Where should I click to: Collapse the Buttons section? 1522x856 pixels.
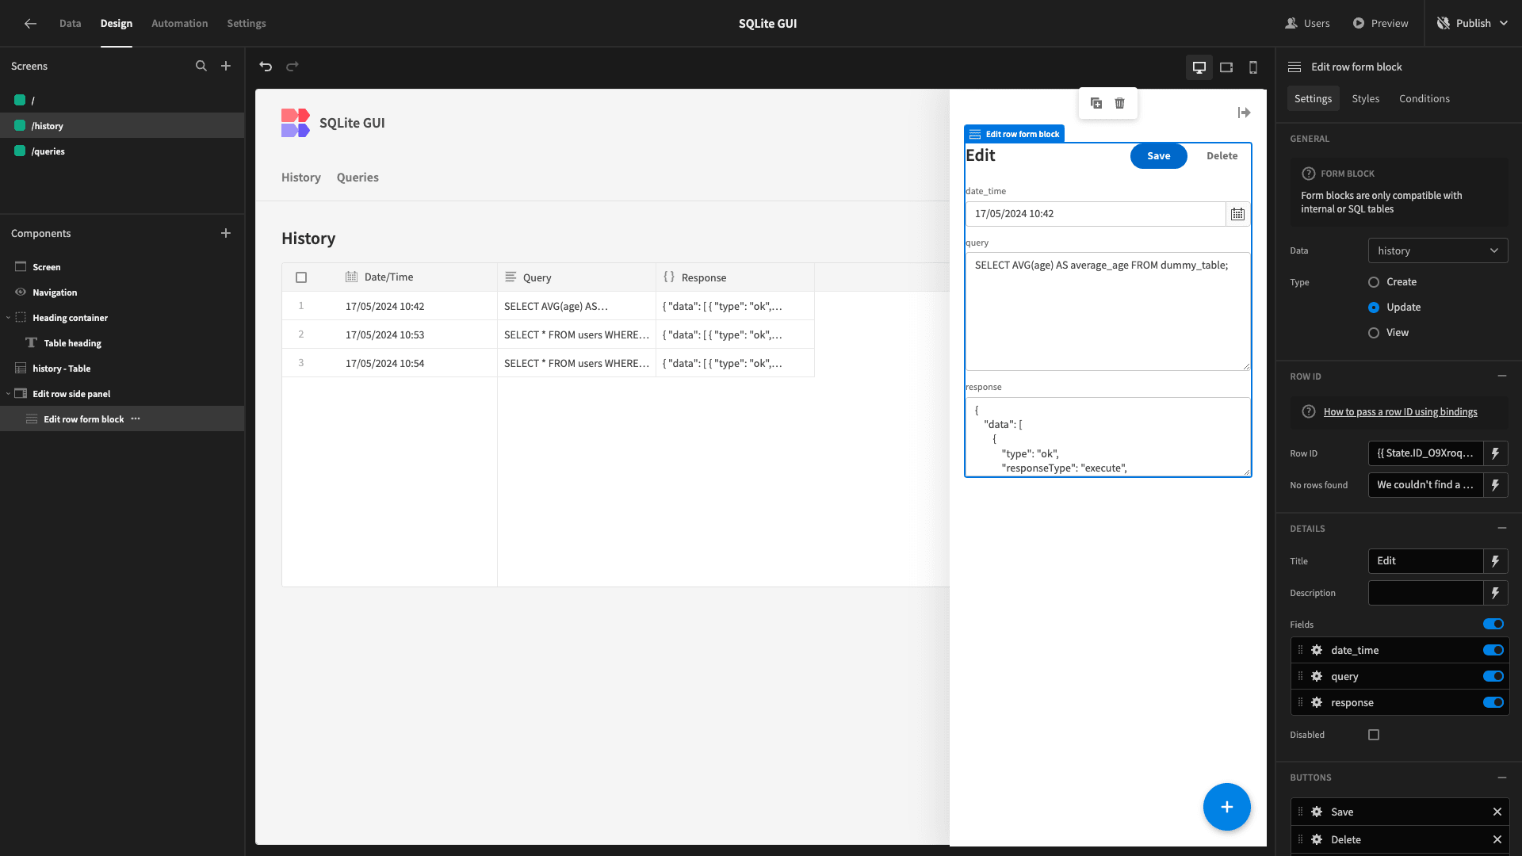coord(1502,778)
